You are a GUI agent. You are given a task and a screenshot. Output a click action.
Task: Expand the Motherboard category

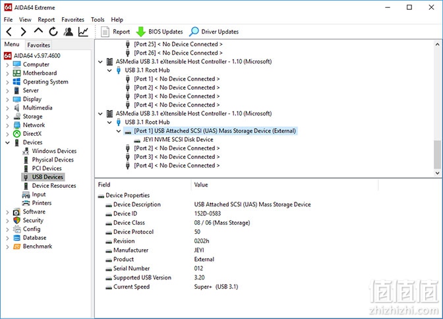7,73
